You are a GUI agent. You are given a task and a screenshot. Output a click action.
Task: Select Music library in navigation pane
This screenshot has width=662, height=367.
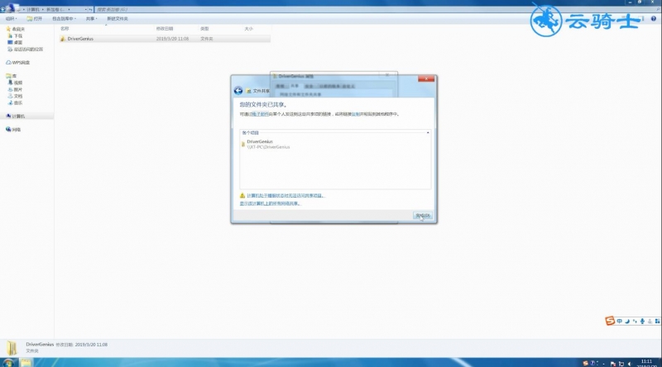click(15, 103)
